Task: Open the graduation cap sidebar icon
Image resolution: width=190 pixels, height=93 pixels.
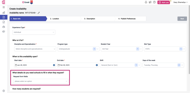Action: [4, 32]
